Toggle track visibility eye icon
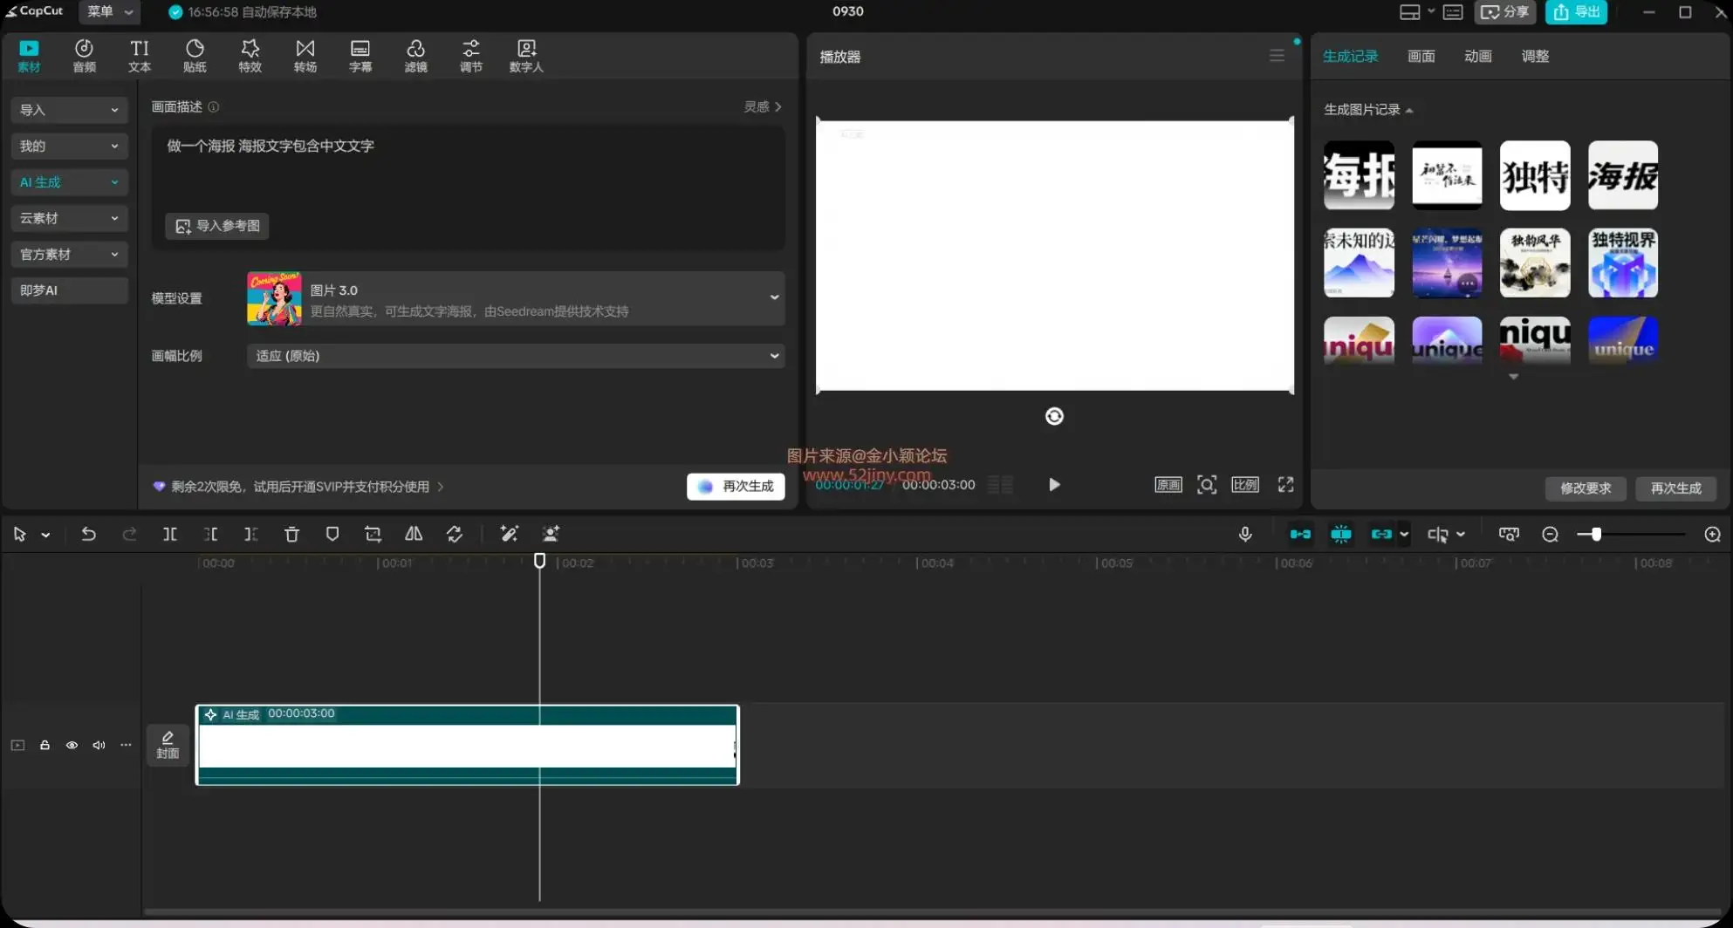This screenshot has height=928, width=1733. point(72,745)
